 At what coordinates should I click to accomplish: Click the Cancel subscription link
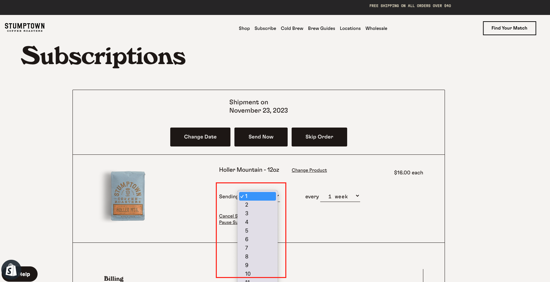(x=228, y=216)
